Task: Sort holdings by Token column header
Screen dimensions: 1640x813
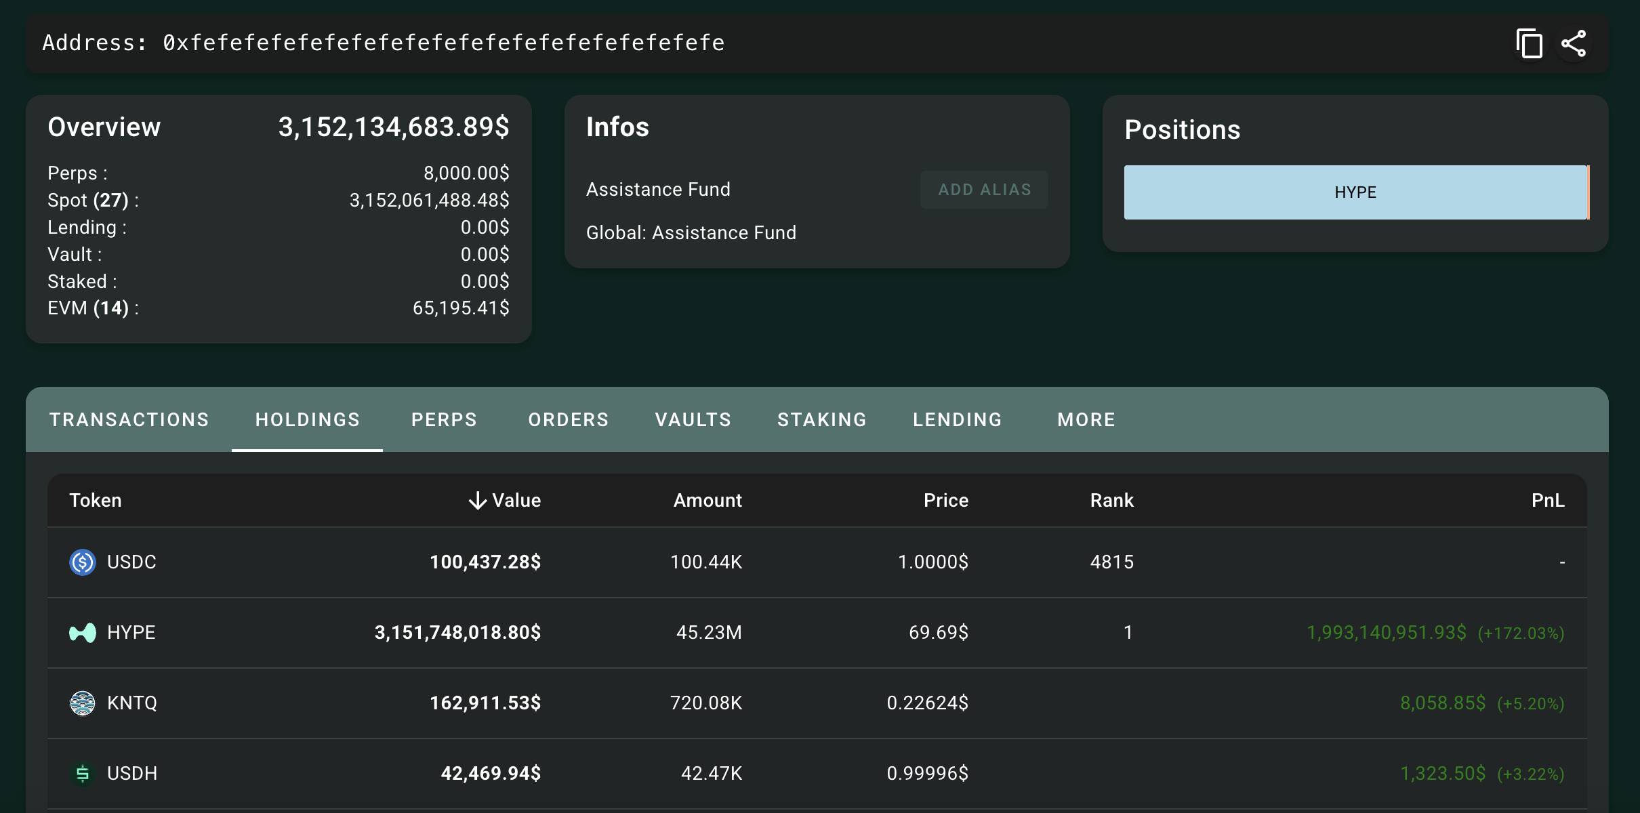Action: [x=96, y=501]
